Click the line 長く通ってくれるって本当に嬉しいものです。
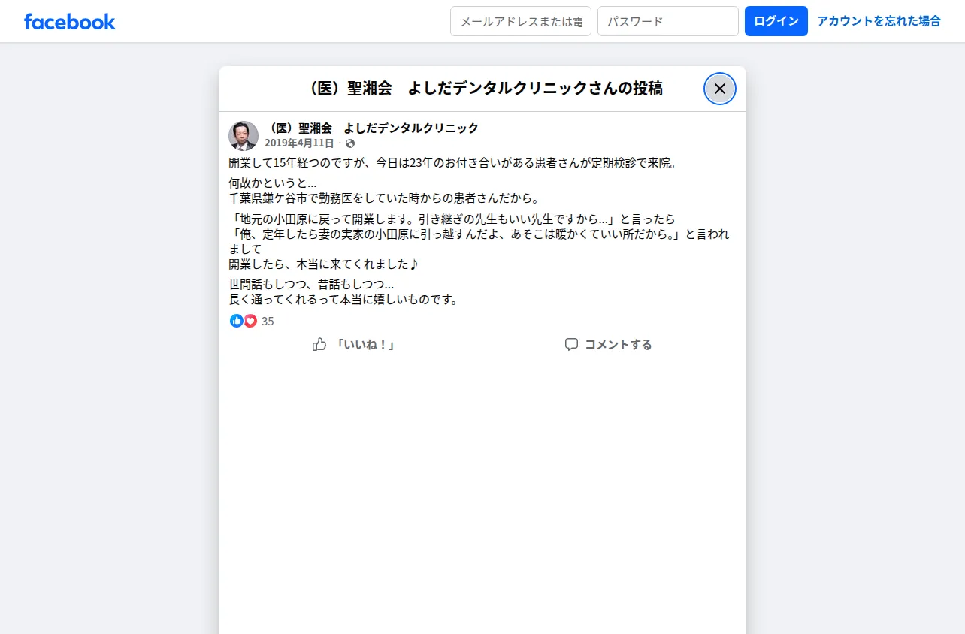The image size is (965, 634). point(343,300)
